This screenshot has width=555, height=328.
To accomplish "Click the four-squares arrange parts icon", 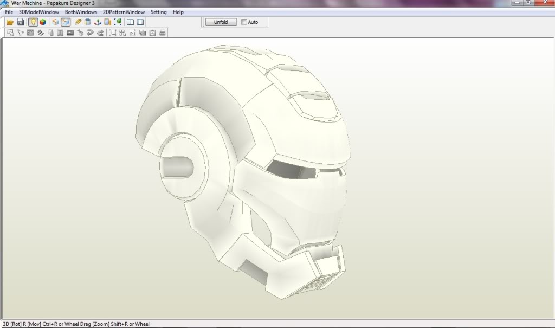I will coord(122,33).
